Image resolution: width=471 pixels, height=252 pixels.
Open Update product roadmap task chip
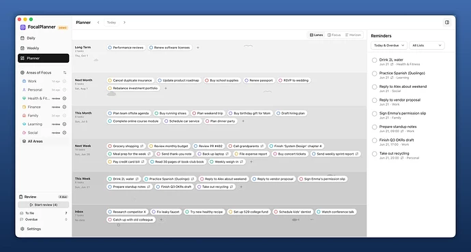coord(179,80)
